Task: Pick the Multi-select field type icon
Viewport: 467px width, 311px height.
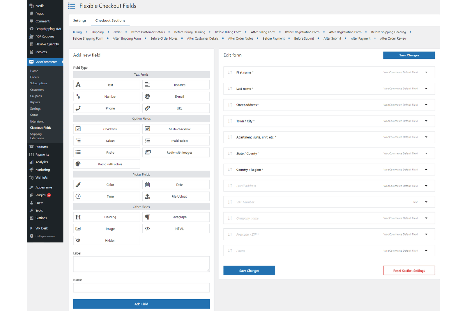Action: (147, 141)
